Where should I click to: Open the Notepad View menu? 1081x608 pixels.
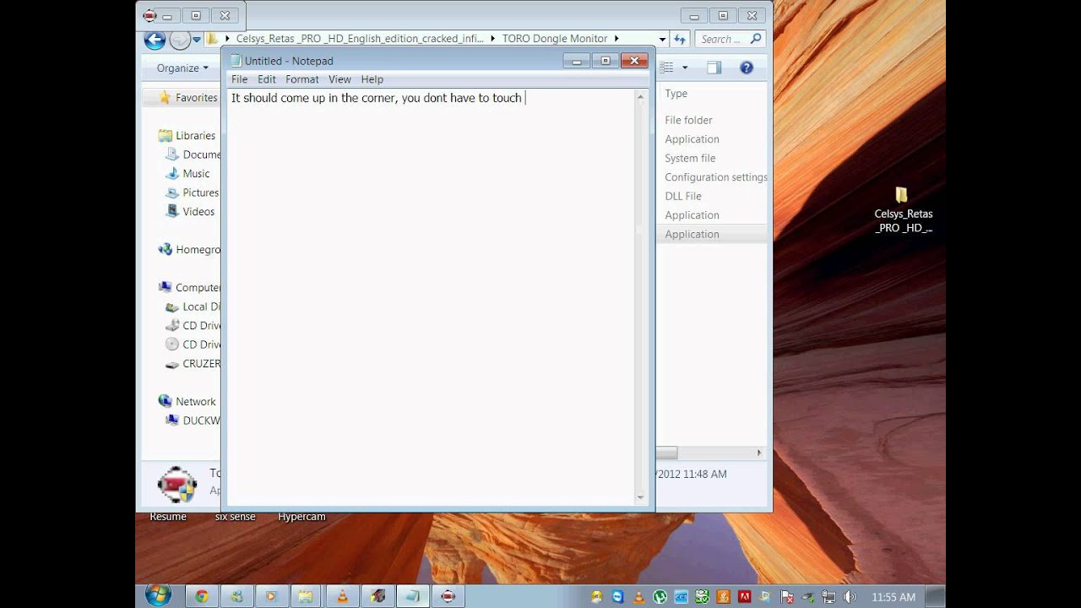point(340,79)
